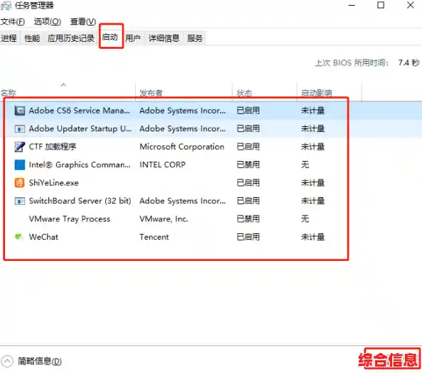Select the VMware Tray Process name
Image resolution: width=422 pixels, height=373 pixels.
point(70,218)
